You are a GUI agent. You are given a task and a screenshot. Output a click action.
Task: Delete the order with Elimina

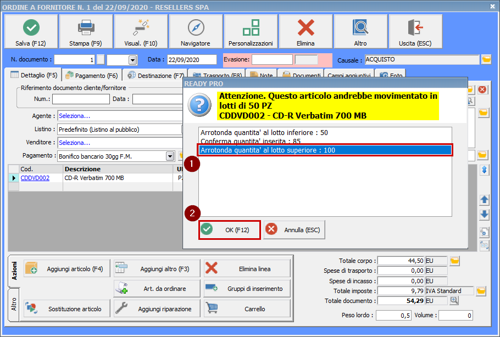point(305,31)
